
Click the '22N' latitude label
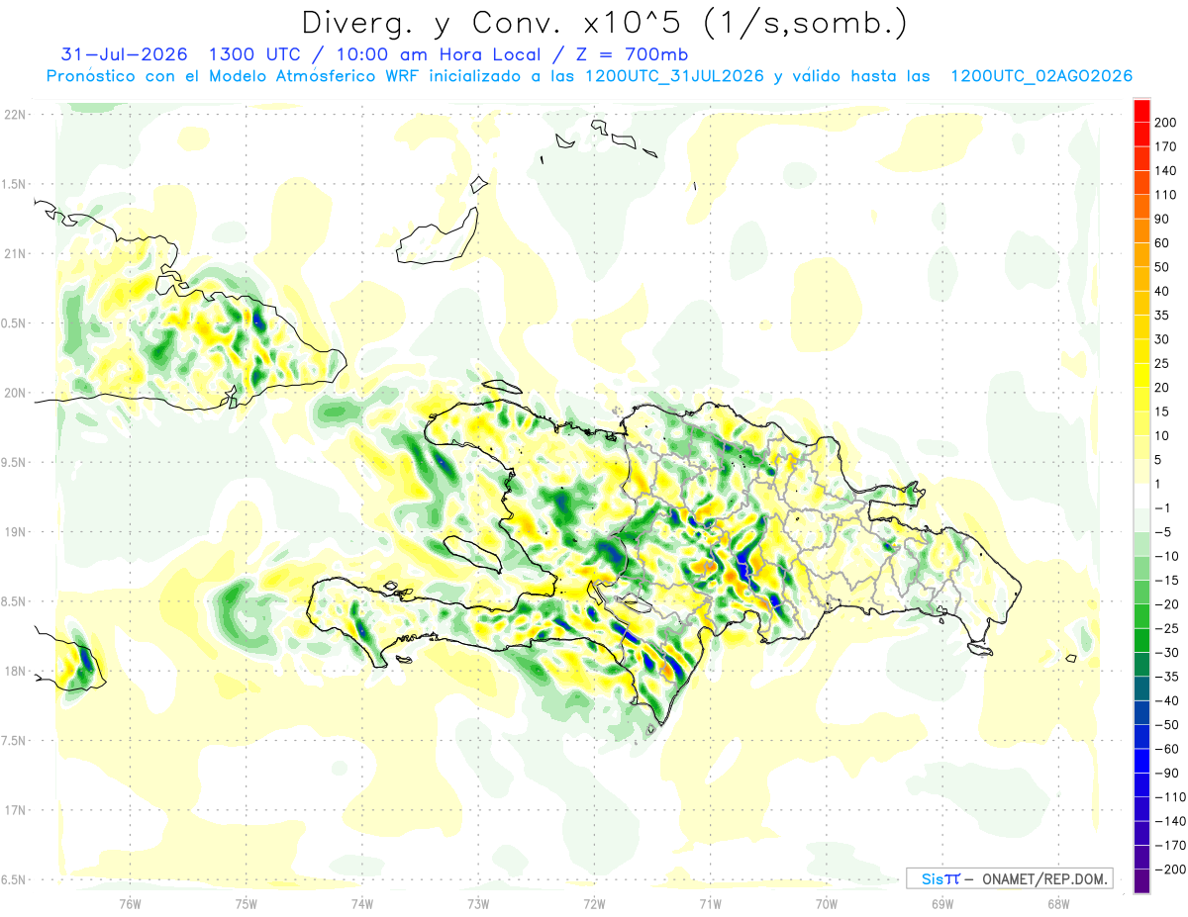point(14,115)
